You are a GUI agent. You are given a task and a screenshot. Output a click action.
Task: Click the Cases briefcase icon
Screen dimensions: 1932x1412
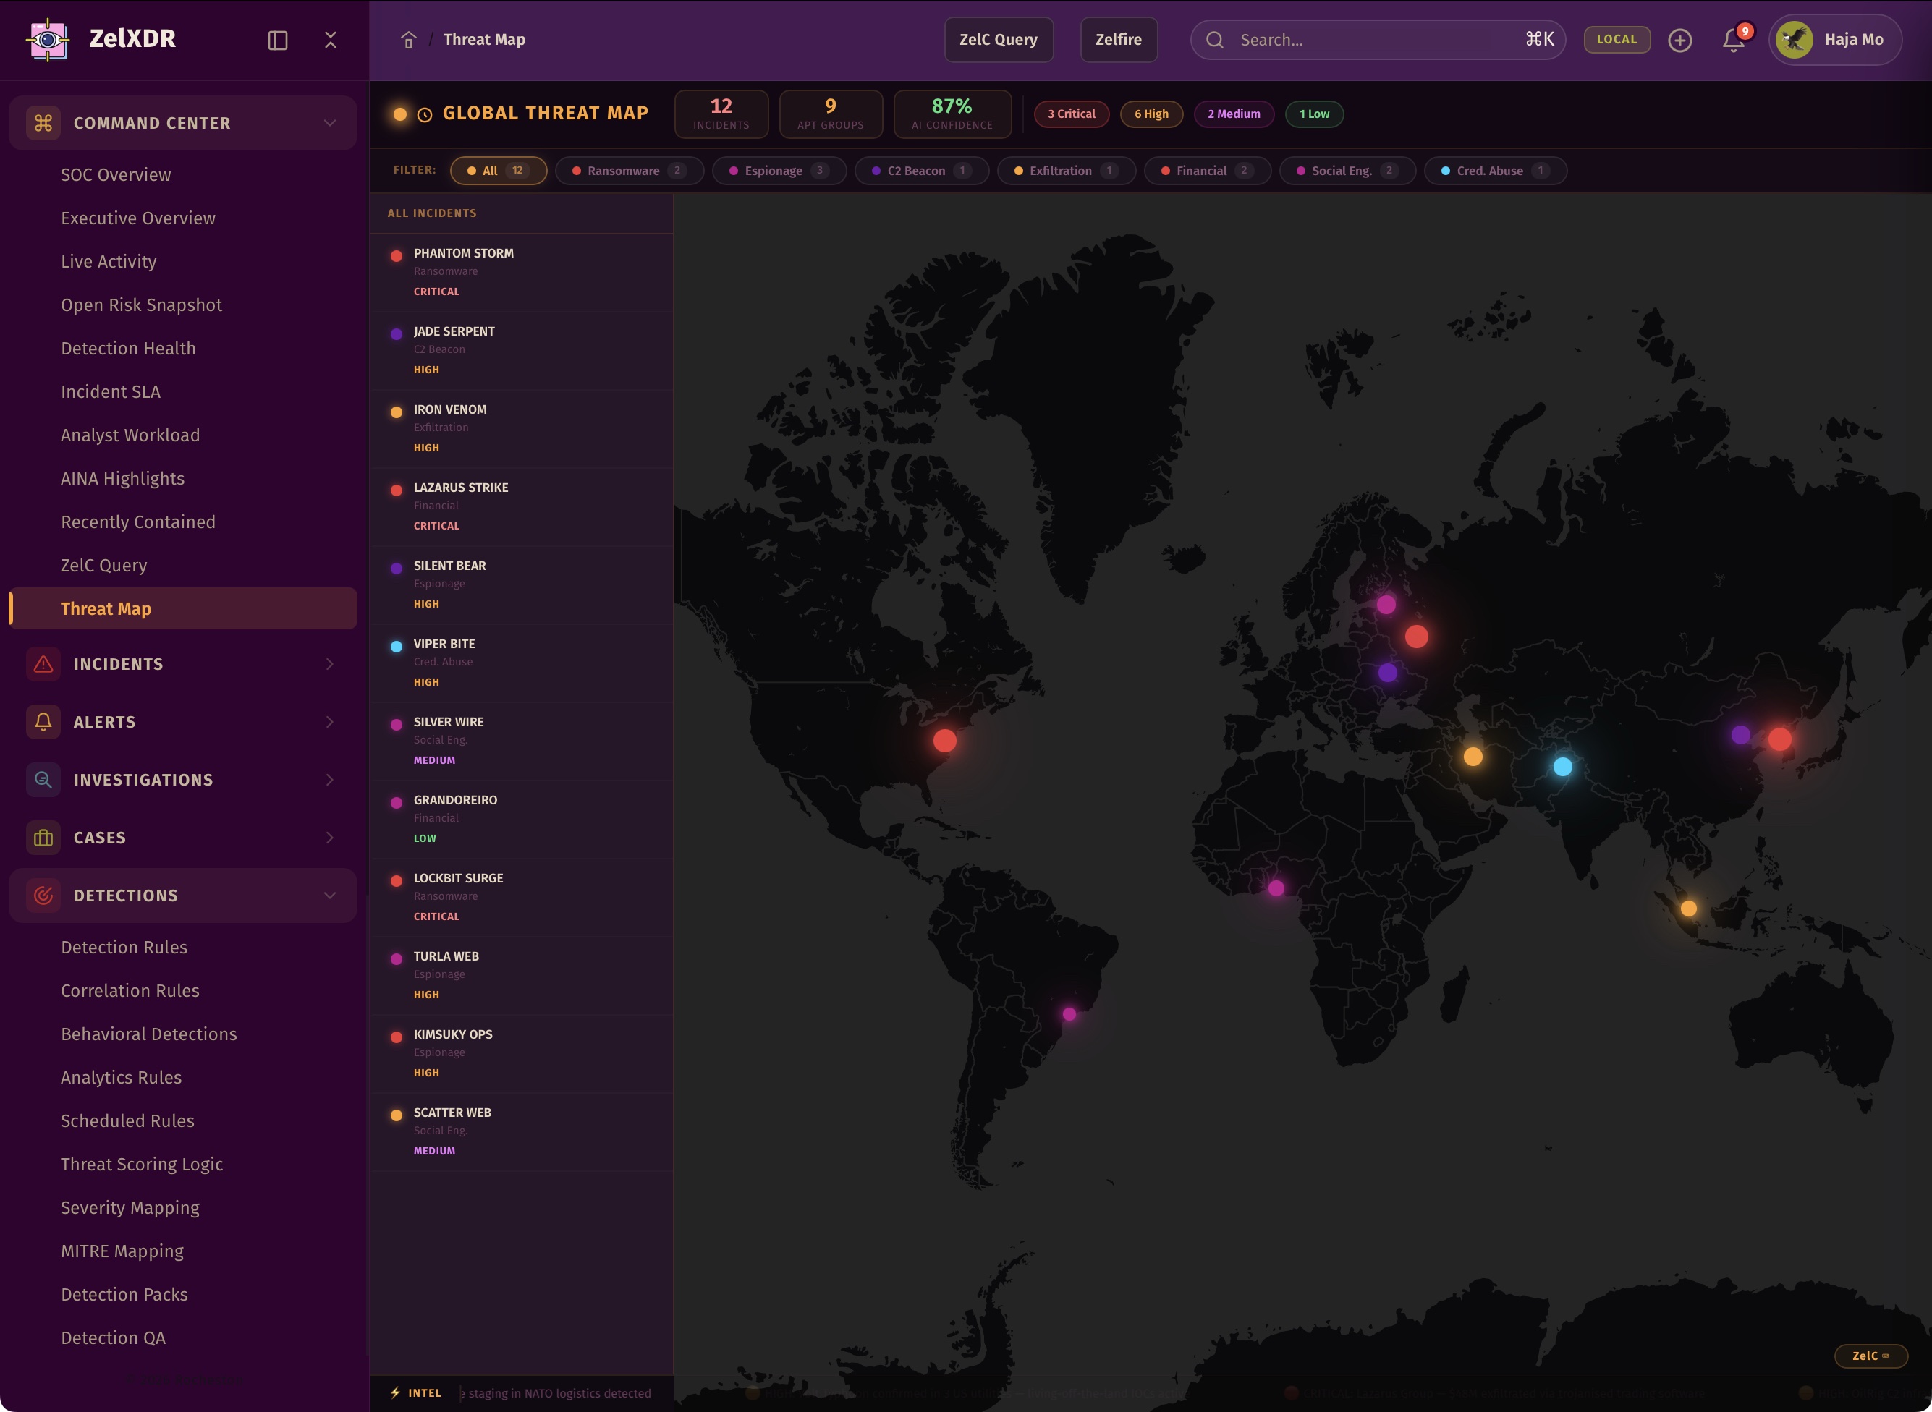(x=43, y=838)
